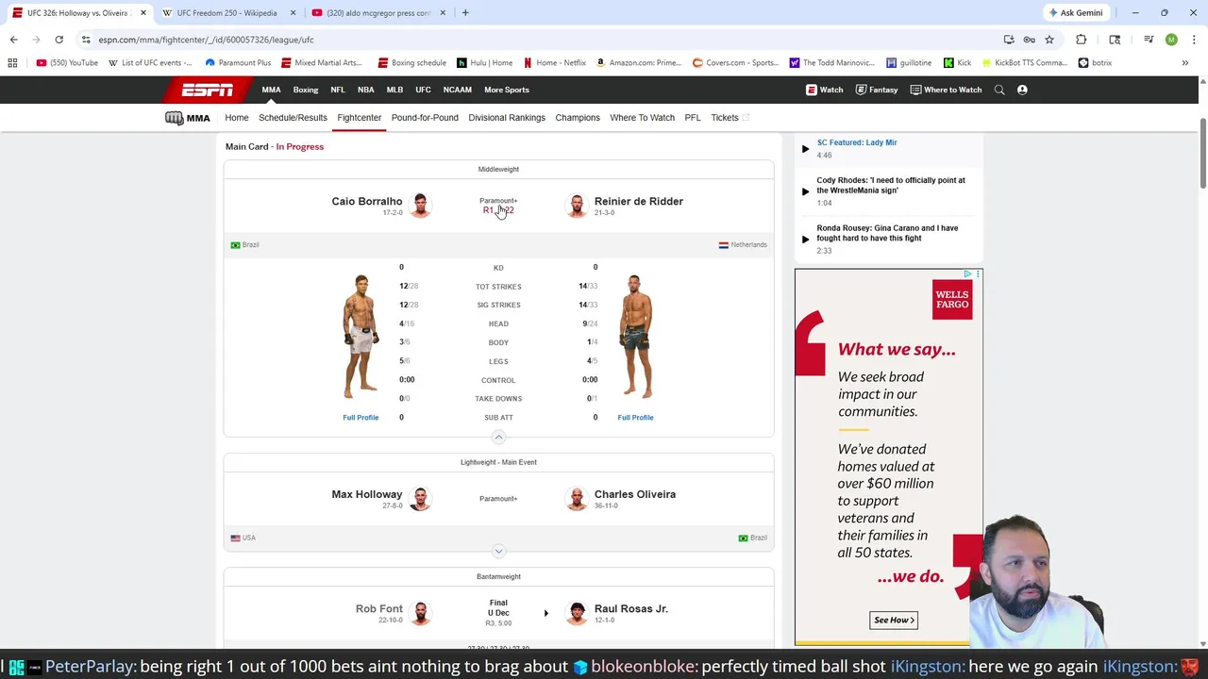Open Where to Watch in ESPN top header
Image resolution: width=1208 pixels, height=679 pixels.
pos(946,90)
